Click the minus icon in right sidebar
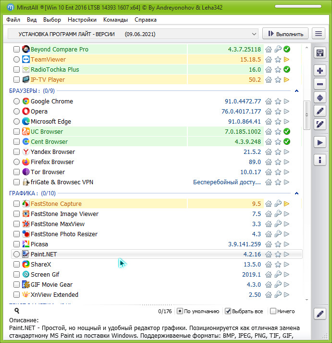The height and width of the screenshot is (343, 332). tap(320, 84)
